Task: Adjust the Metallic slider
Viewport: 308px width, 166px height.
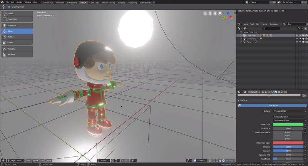Action: (288, 147)
